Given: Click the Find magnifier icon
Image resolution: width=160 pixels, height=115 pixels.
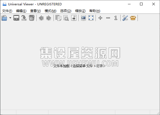Looking at the screenshot, I should coord(66,18).
